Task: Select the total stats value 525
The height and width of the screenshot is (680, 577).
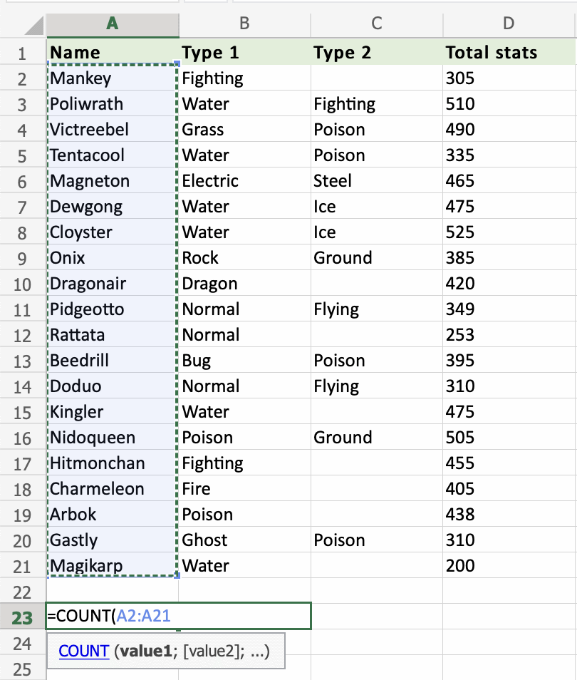Action: tap(509, 232)
